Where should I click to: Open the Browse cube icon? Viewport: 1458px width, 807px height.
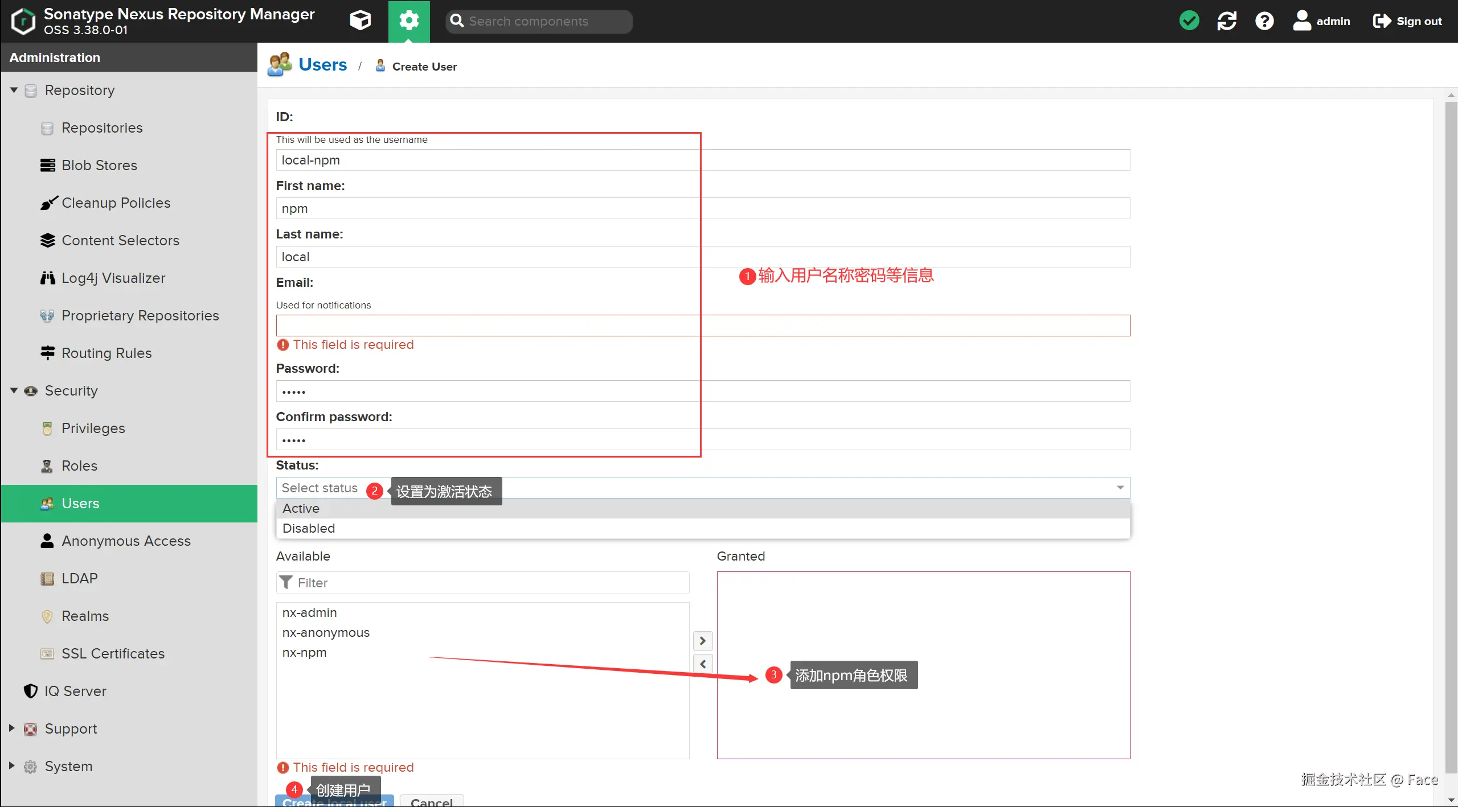click(x=360, y=21)
